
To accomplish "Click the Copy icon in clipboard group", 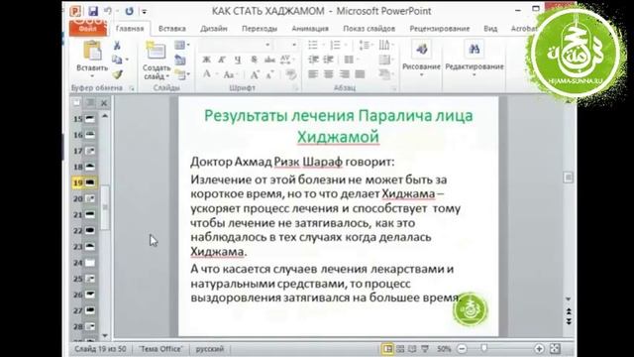I will pyautogui.click(x=117, y=59).
